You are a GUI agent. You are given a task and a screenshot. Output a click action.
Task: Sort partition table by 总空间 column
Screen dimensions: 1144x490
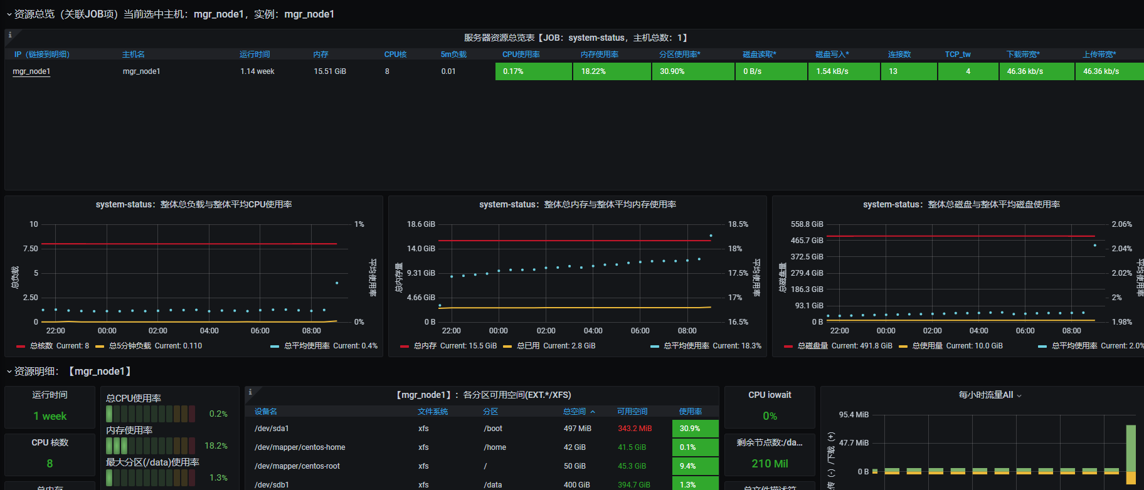coord(575,412)
